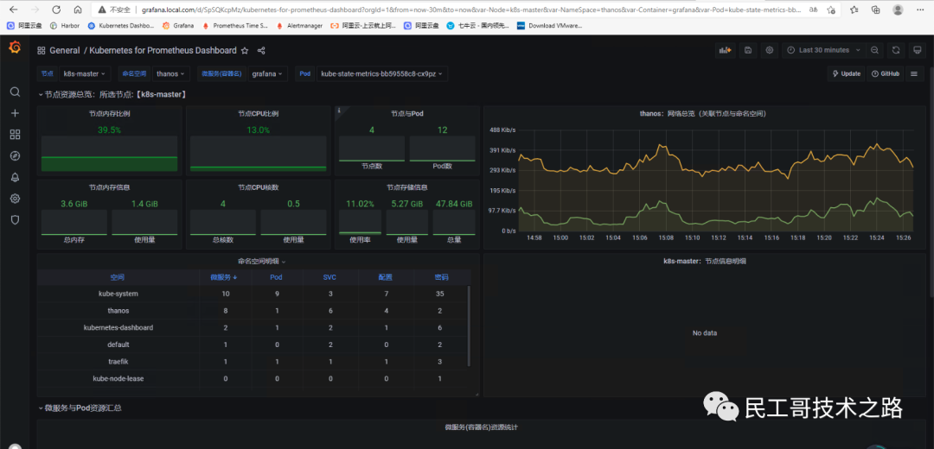Share the dashboard via share icon
This screenshot has height=449, width=934.
[261, 51]
